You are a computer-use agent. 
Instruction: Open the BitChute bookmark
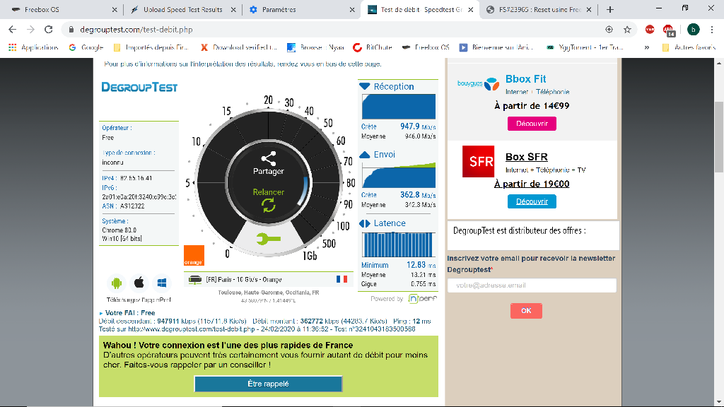[x=373, y=47]
